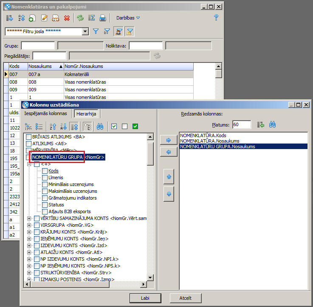Tick the ATLIKUMS <Atl> checkbox
The width and height of the screenshot is (313, 307).
point(29,144)
